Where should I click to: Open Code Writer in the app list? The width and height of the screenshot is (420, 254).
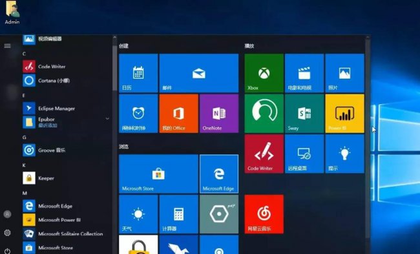point(67,67)
